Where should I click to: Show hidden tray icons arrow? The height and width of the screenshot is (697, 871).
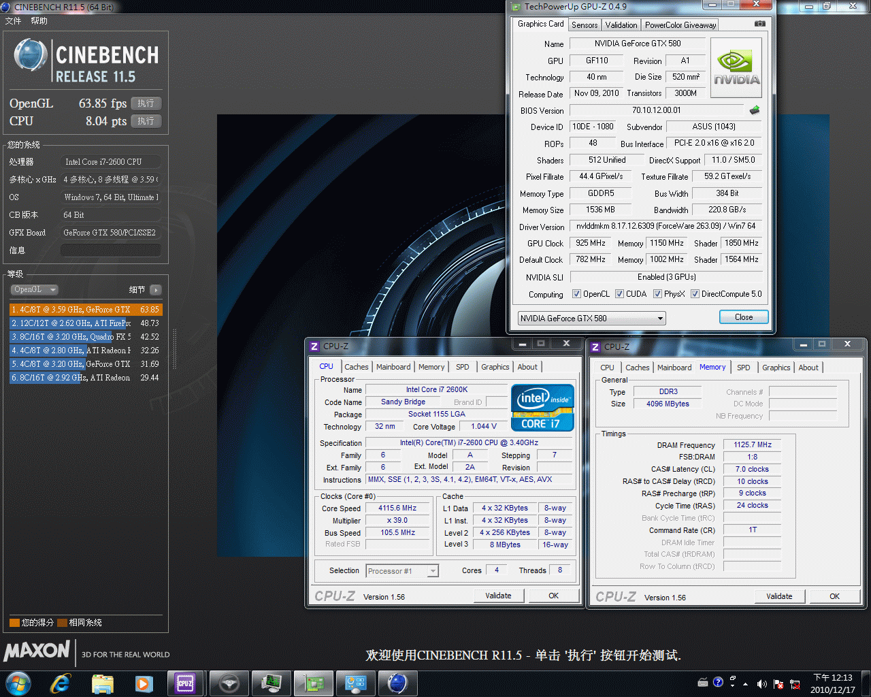(745, 684)
